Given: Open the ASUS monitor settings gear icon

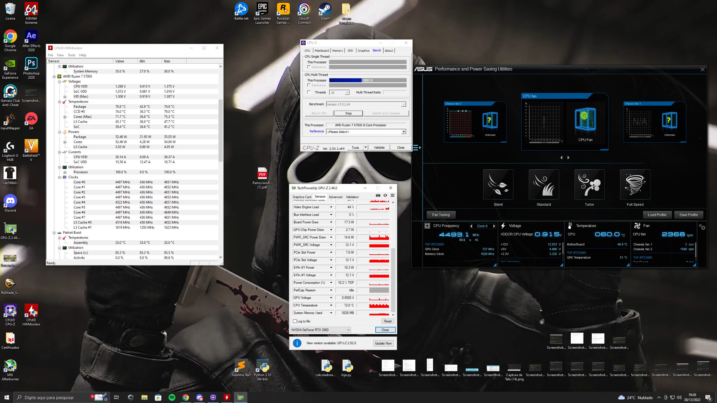Looking at the screenshot, I should tap(702, 227).
